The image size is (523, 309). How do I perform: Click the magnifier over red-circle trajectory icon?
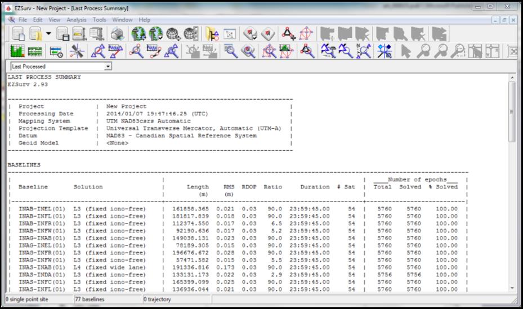click(136, 51)
